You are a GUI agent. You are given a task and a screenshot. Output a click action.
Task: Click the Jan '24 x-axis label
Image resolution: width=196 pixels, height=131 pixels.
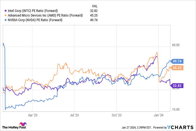[159, 115]
